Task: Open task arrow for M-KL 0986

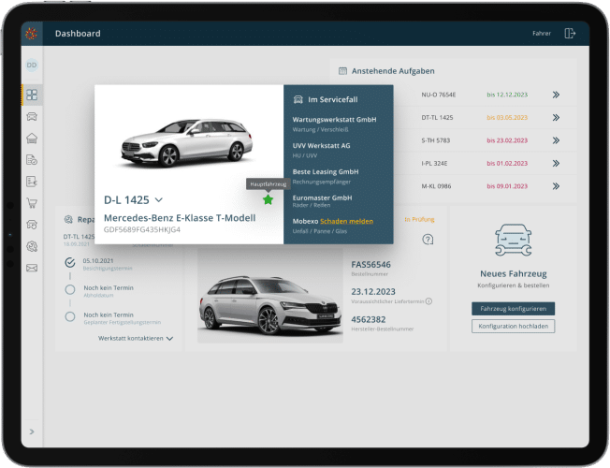Action: coord(556,186)
